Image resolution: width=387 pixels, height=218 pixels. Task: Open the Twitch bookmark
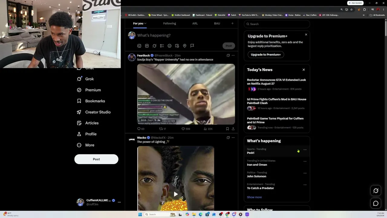(232, 15)
